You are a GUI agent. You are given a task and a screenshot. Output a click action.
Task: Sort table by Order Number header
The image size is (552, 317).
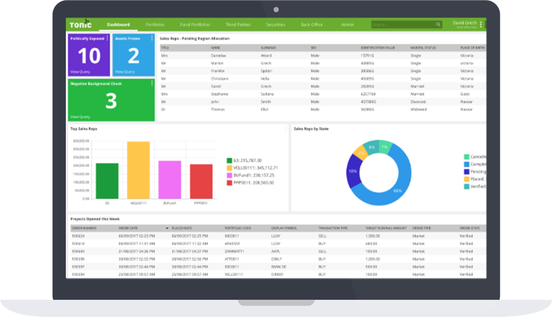(84, 228)
